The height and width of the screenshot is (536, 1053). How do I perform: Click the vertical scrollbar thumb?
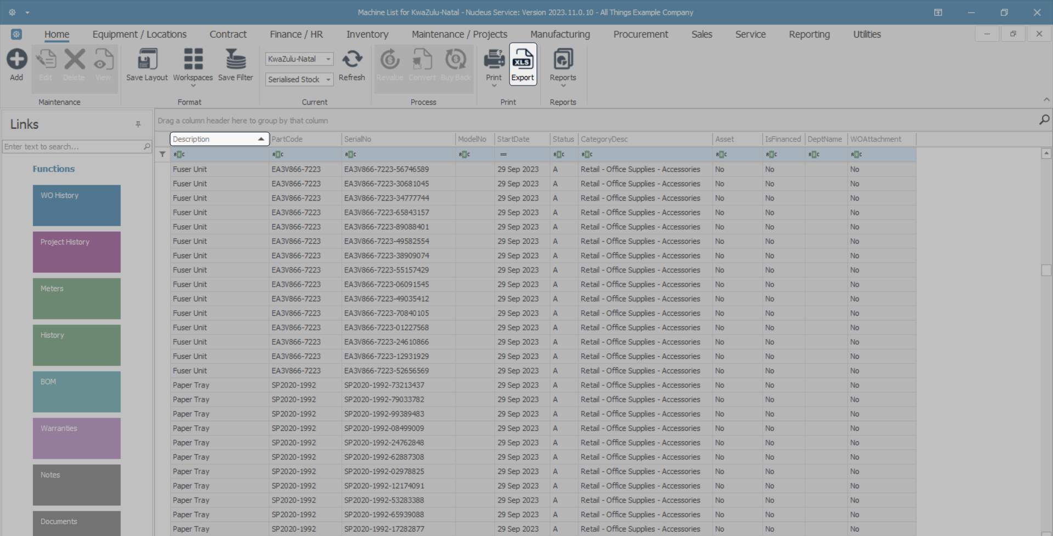[1046, 270]
